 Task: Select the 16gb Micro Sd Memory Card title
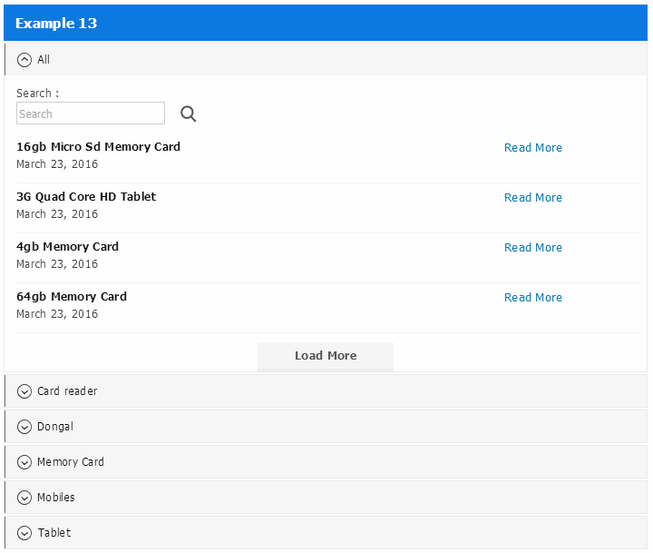(98, 147)
